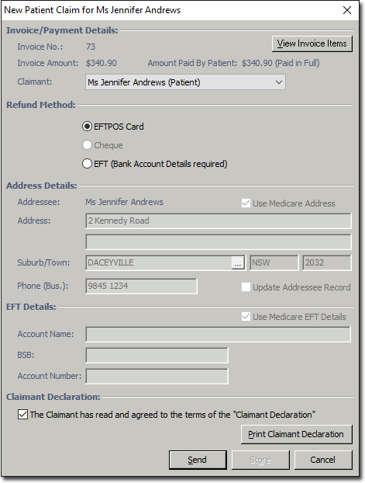Uncheck the Claimant Declaration agreement checkbox

click(22, 415)
